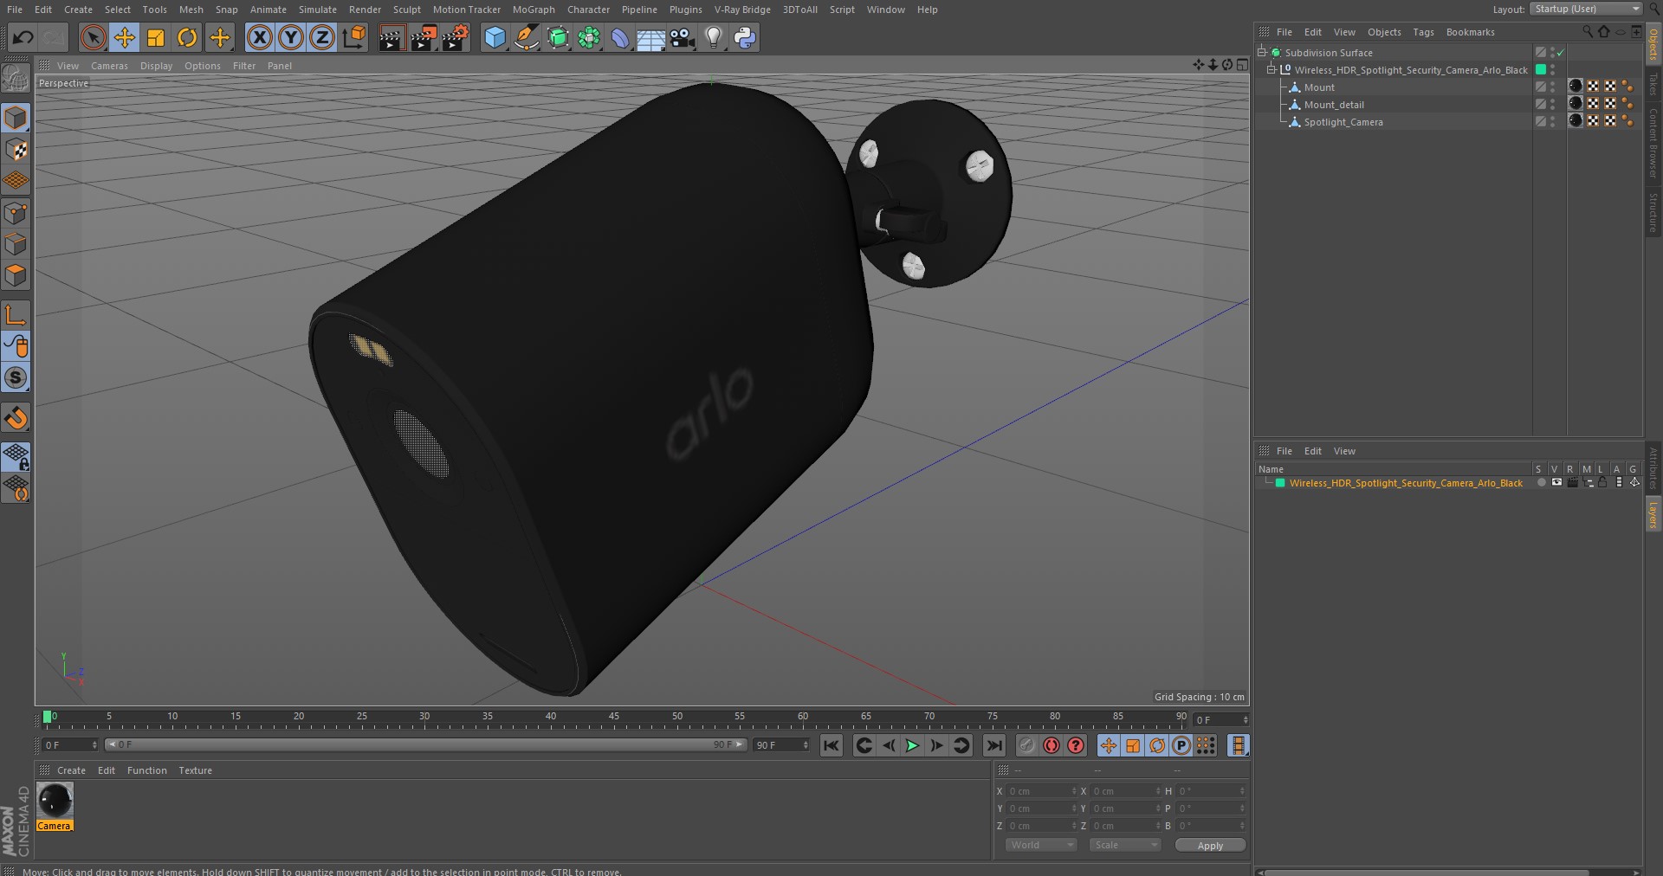
Task: Add a Floor environment object
Action: pyautogui.click(x=650, y=37)
